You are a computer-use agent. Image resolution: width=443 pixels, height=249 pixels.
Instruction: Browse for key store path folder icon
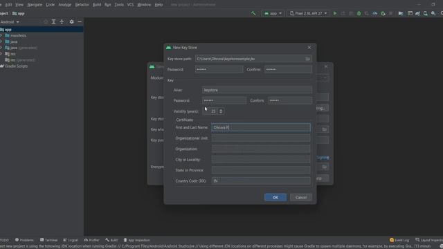[x=307, y=59]
